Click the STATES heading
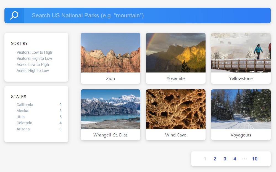276x172 pixels. coord(19,97)
